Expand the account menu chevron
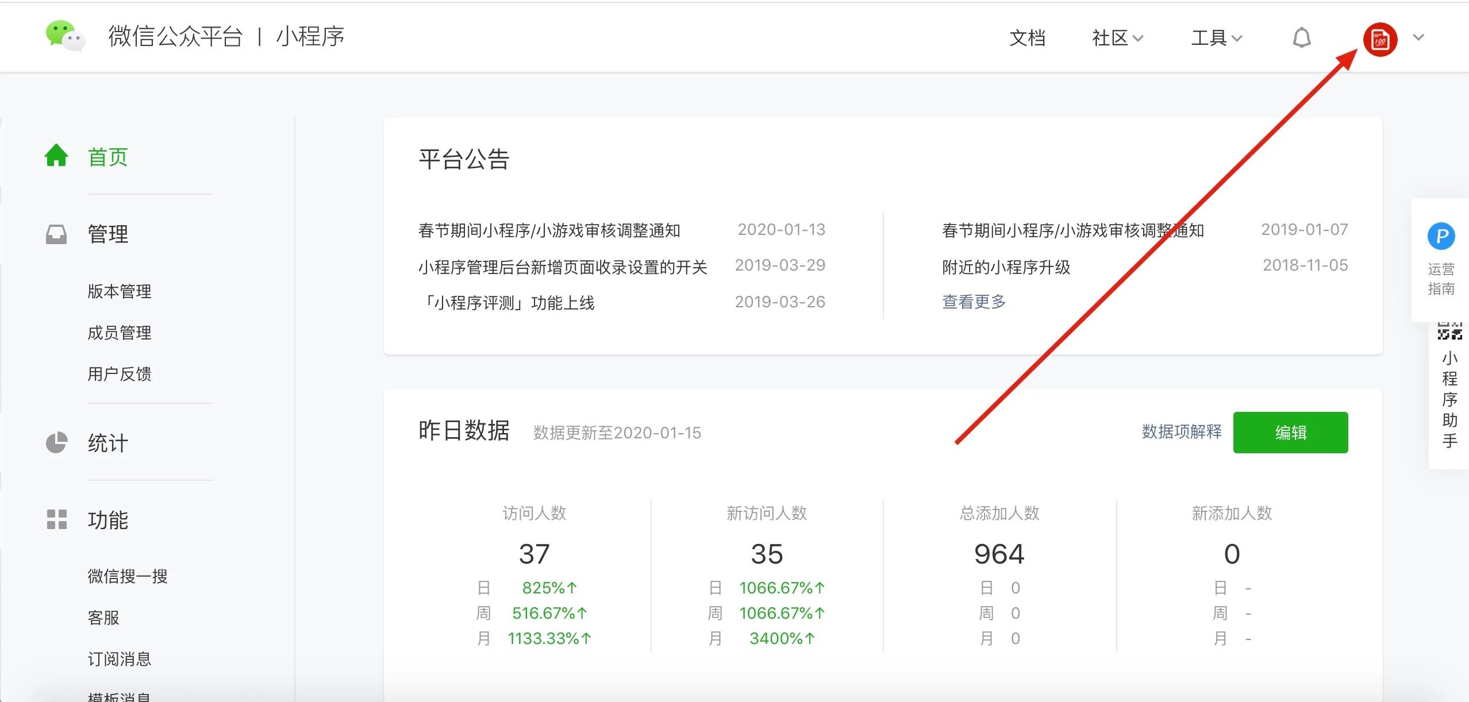This screenshot has height=702, width=1469. (x=1418, y=37)
